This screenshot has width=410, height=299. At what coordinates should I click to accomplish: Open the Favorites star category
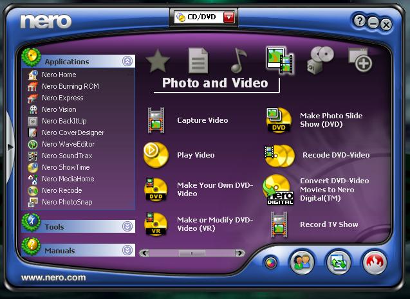point(158,61)
